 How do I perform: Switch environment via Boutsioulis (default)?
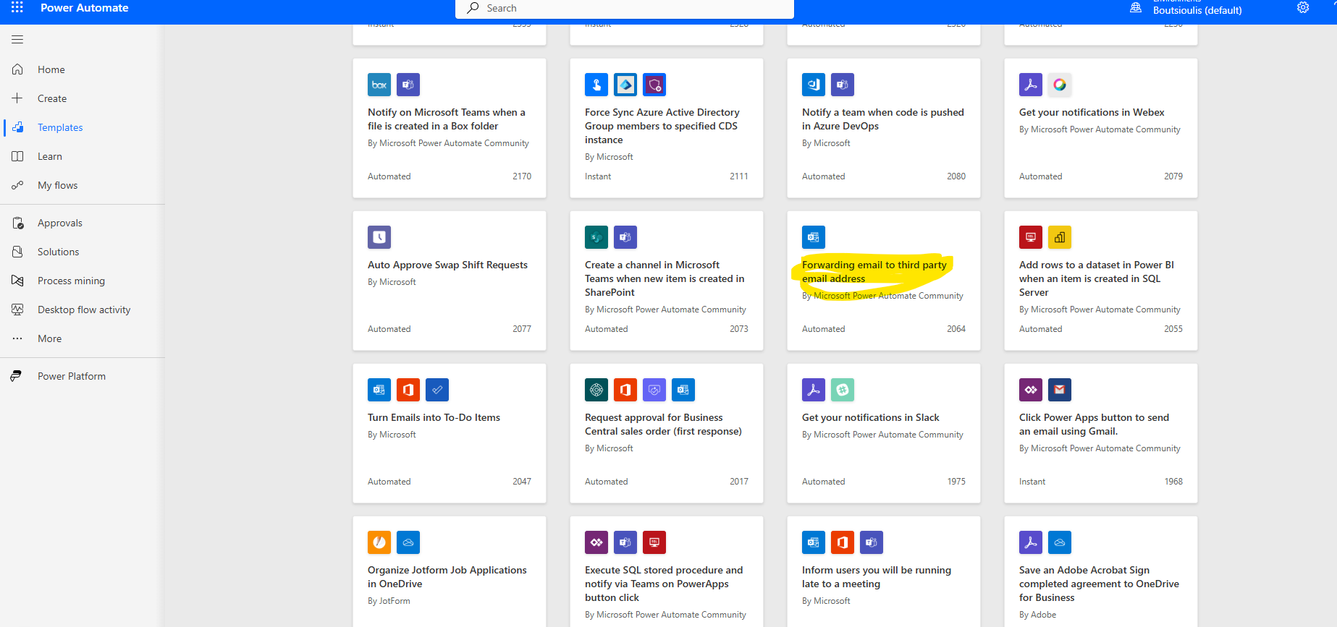[1197, 10]
